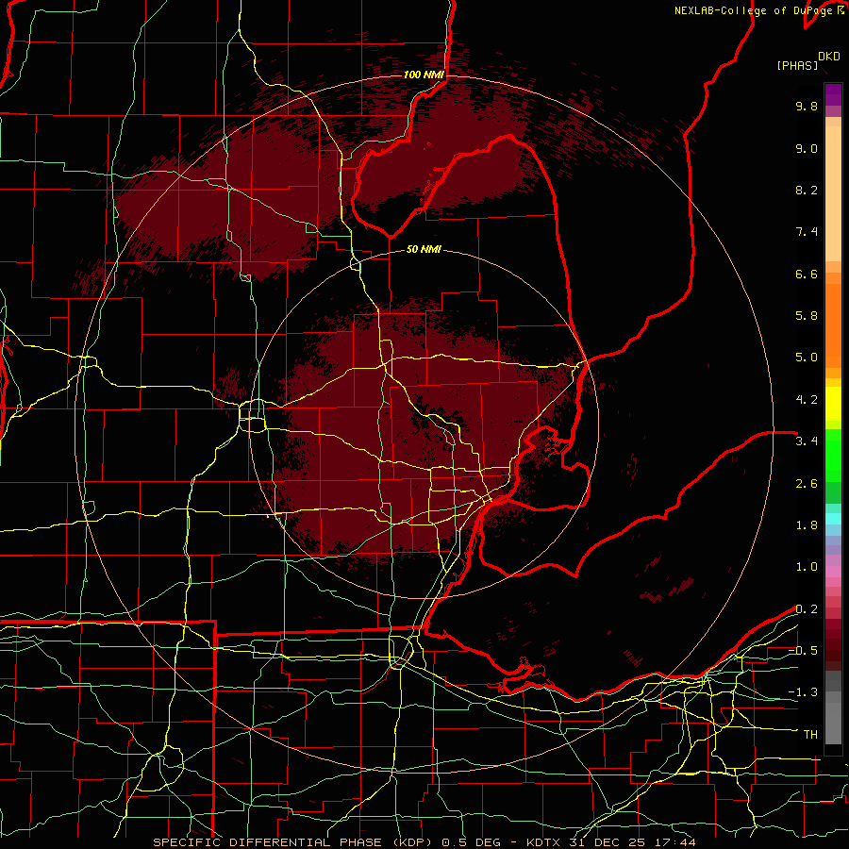
Task: Click the -1.3 scale value
Action: (803, 692)
